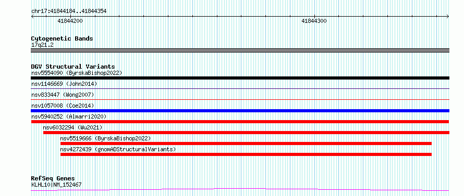Image resolution: width=464 pixels, height=196 pixels.
Task: Click nsv1057008 (Coe2014) label
Action: [x=63, y=106]
